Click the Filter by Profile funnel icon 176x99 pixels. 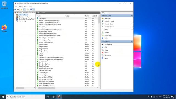click(x=103, y=21)
